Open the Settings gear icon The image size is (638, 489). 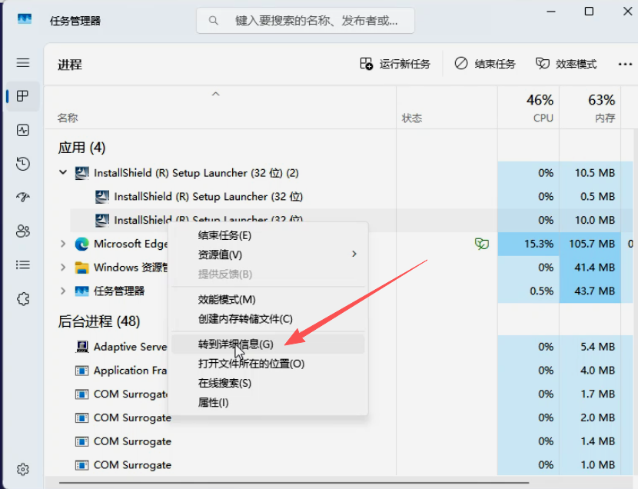coord(23,469)
